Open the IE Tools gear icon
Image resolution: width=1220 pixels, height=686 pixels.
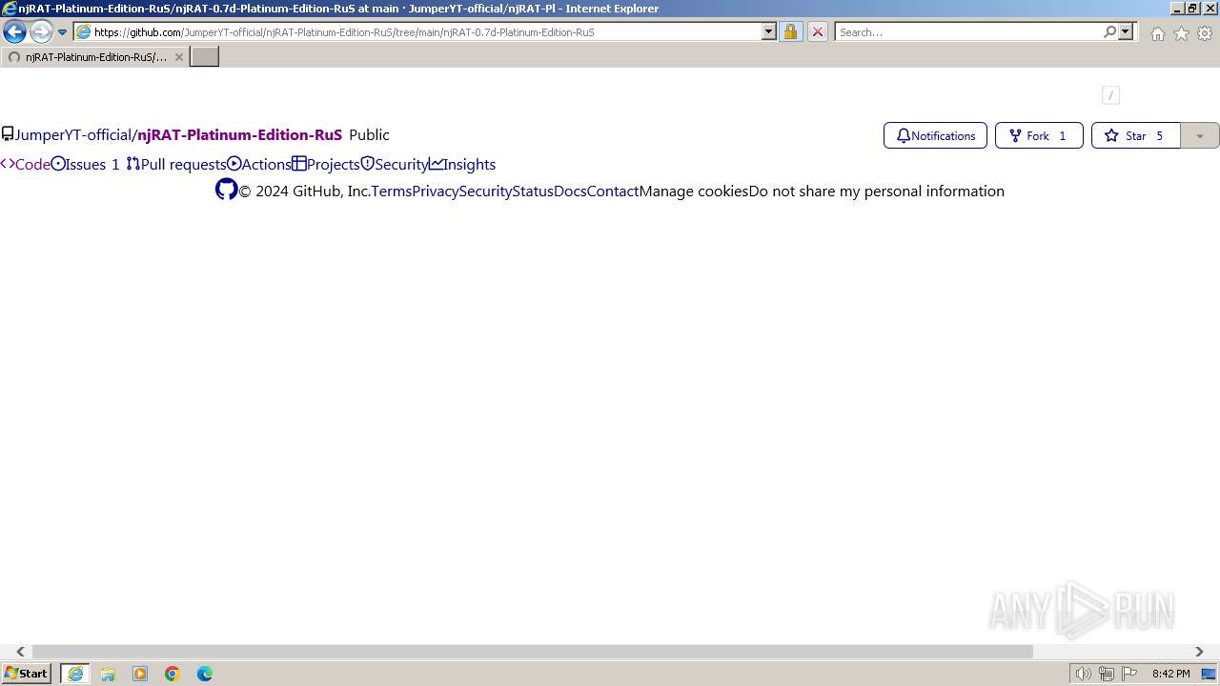tap(1205, 33)
